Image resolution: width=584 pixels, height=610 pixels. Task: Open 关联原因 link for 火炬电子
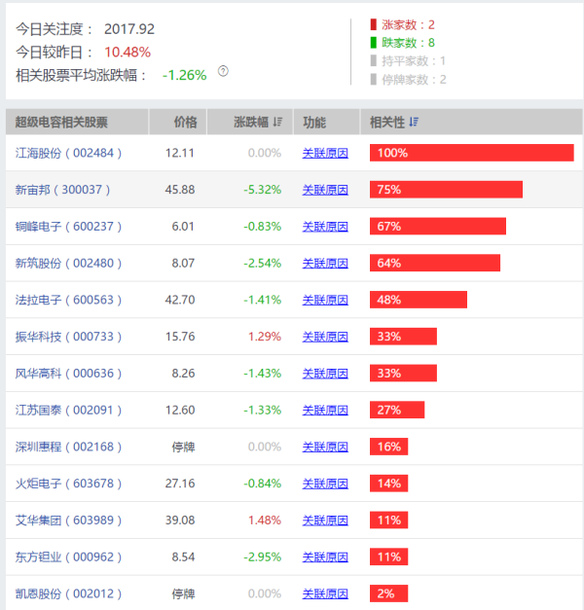click(x=325, y=484)
